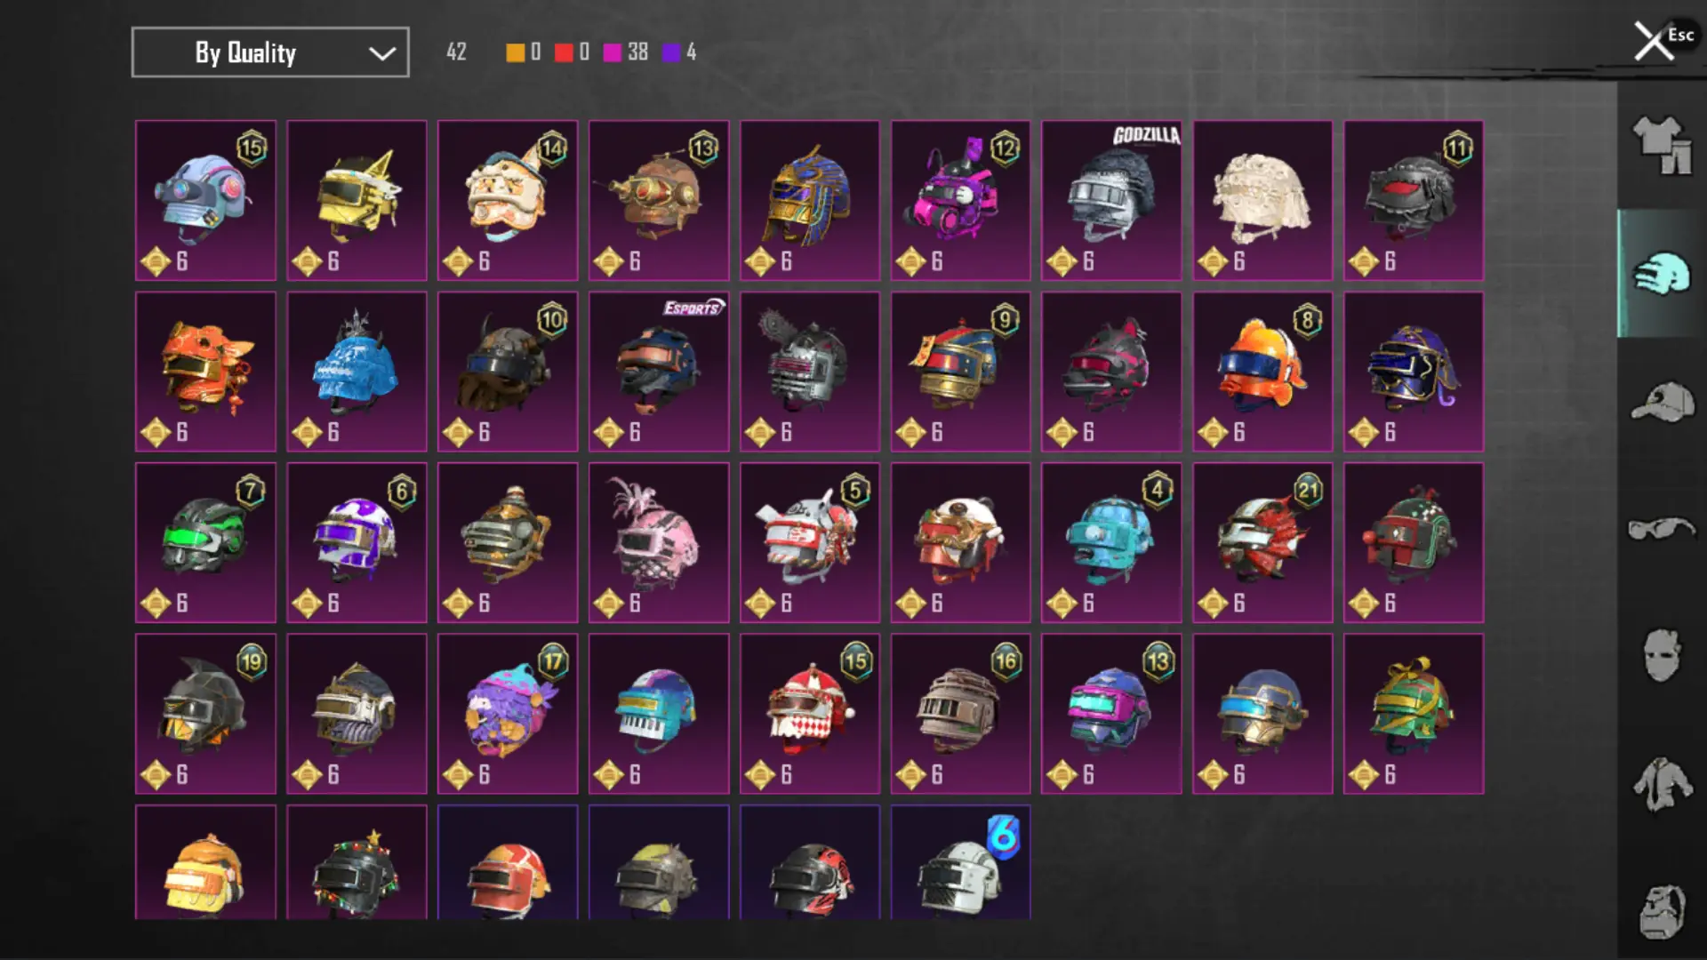Open the cap headwear category
This screenshot has width=1707, height=960.
pyautogui.click(x=1662, y=402)
